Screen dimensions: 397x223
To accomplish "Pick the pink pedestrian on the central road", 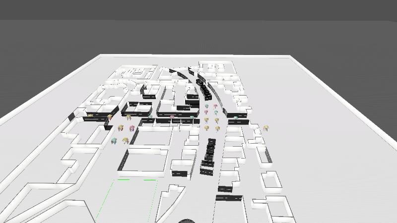I will coord(172,117).
